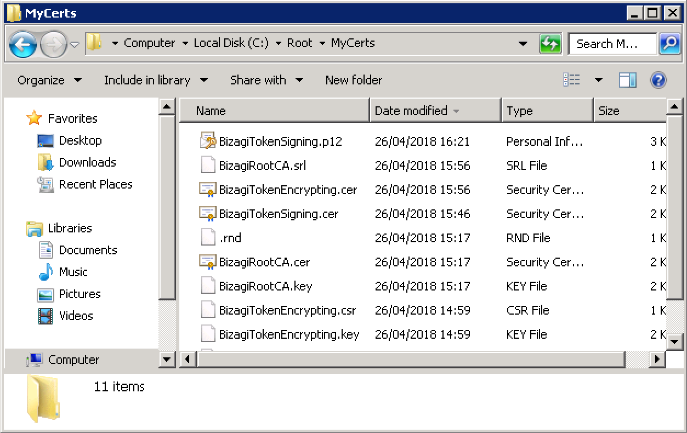Open the Include in library menu
Image resolution: width=687 pixels, height=433 pixels.
pos(156,80)
